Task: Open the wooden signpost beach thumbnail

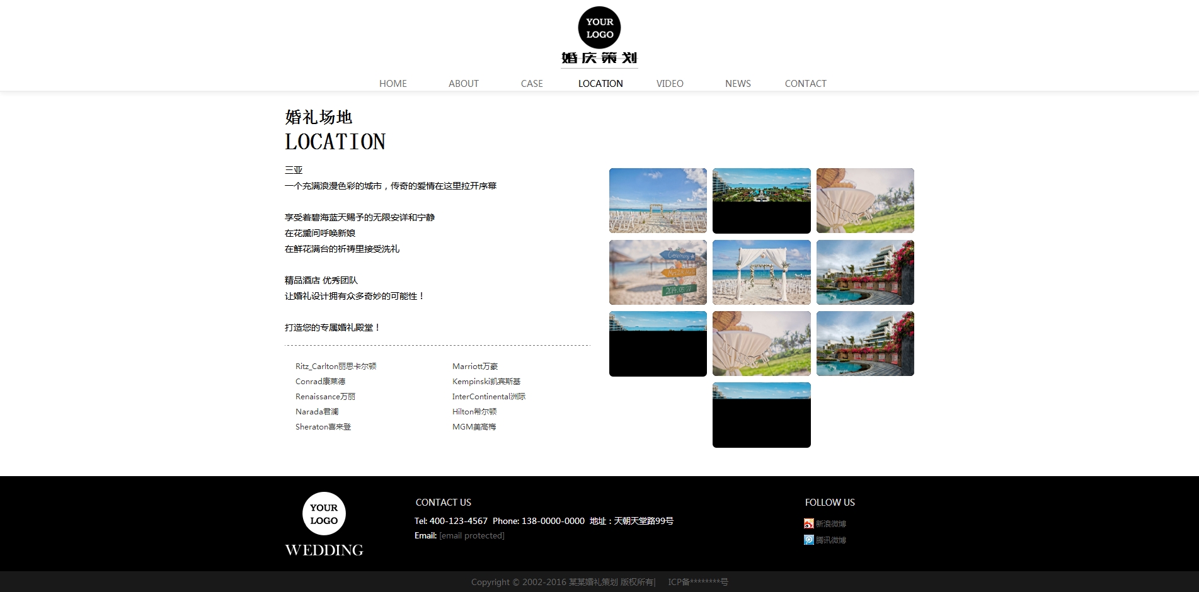Action: click(x=658, y=272)
